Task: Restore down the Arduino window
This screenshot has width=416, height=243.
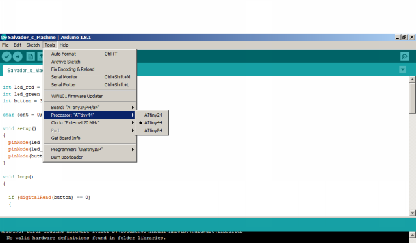Action: pyautogui.click(x=404, y=38)
